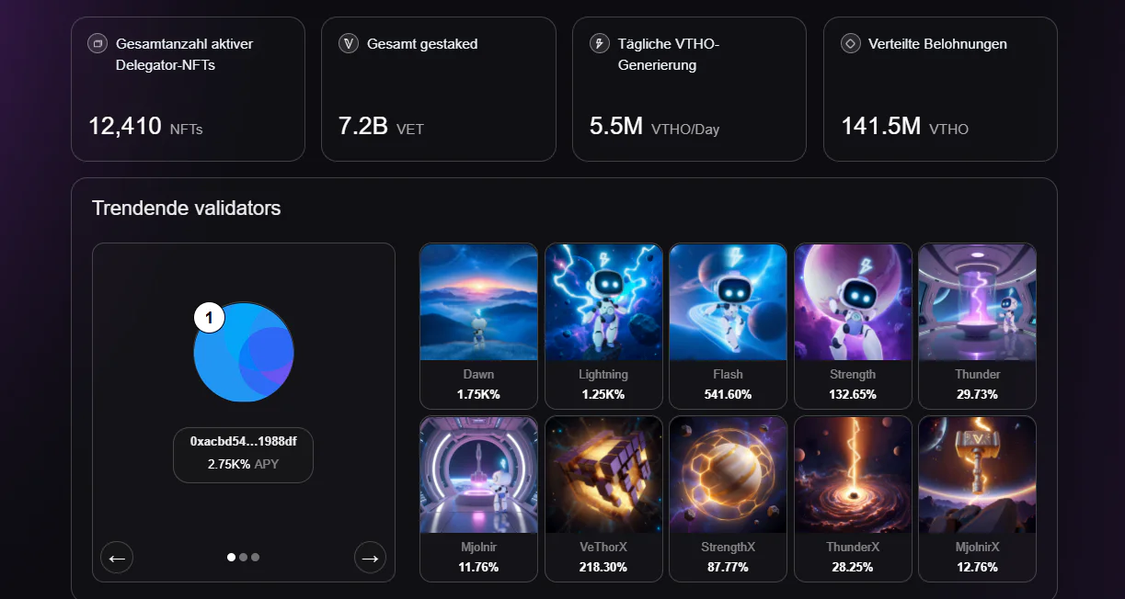Select the second carousel pagination dot

coord(243,557)
